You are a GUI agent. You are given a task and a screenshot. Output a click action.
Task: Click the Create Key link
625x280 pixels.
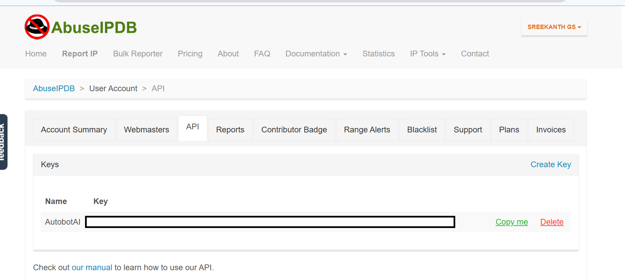551,164
